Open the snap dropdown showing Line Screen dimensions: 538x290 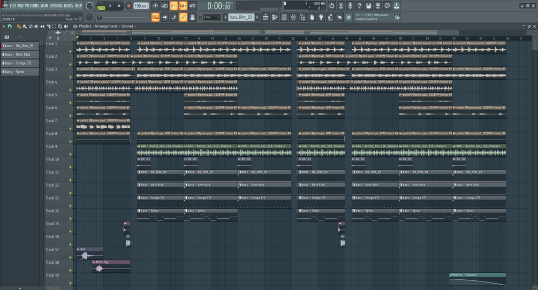tap(211, 17)
